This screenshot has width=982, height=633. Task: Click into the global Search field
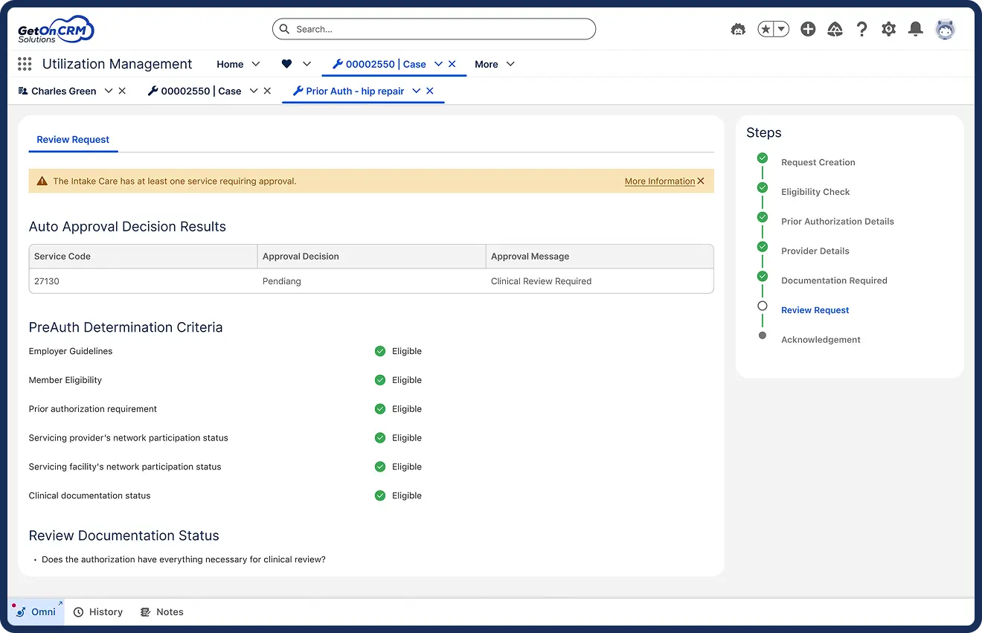click(x=434, y=29)
